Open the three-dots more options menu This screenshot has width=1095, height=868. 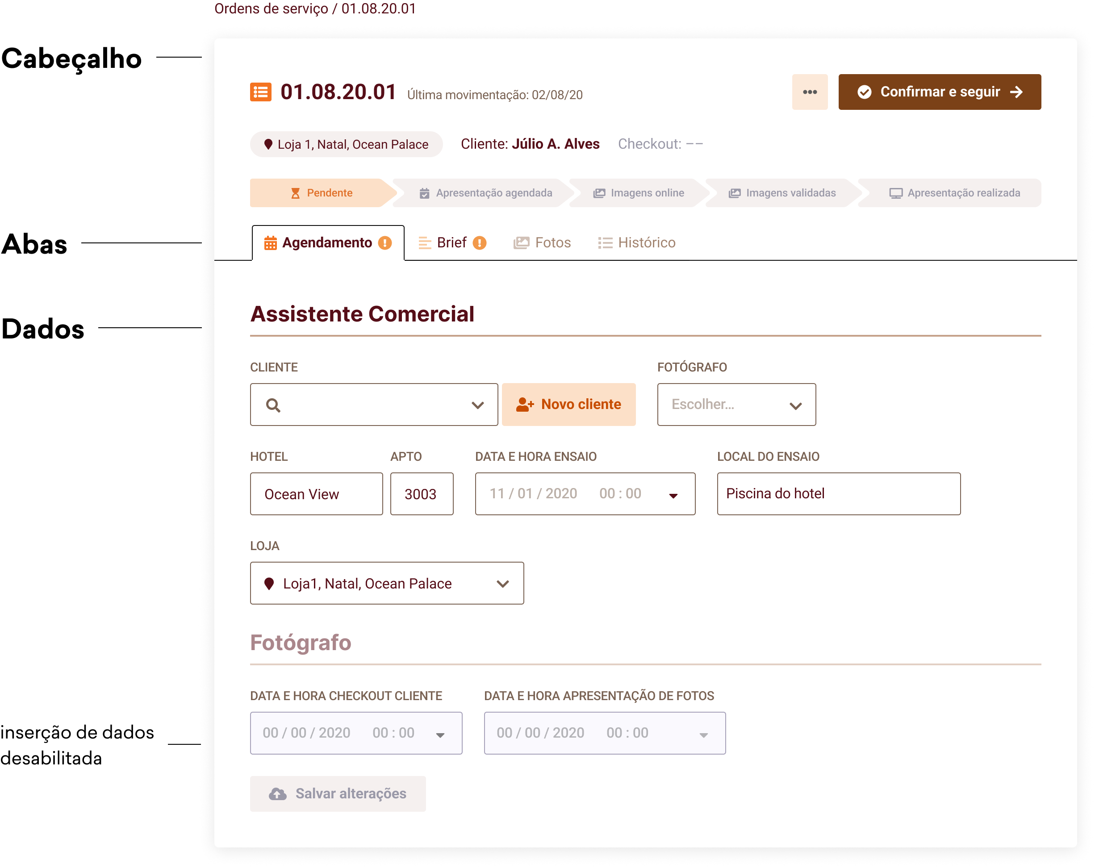click(810, 92)
